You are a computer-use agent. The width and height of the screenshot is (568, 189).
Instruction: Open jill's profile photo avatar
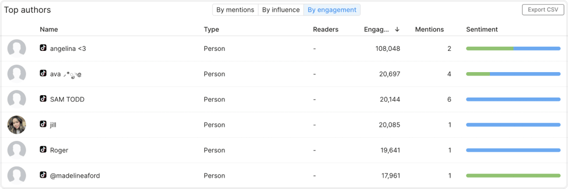17,125
